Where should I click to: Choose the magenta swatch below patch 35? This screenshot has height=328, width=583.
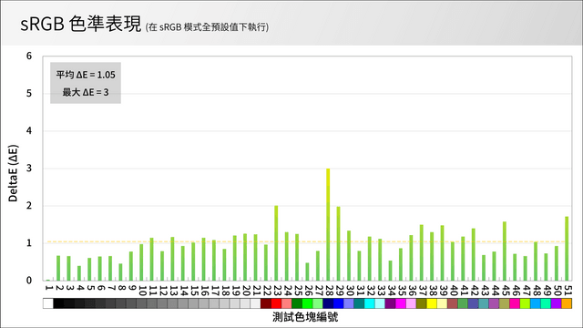[401, 303]
